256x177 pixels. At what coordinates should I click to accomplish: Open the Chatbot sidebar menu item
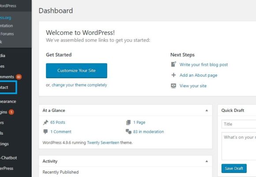[8, 158]
